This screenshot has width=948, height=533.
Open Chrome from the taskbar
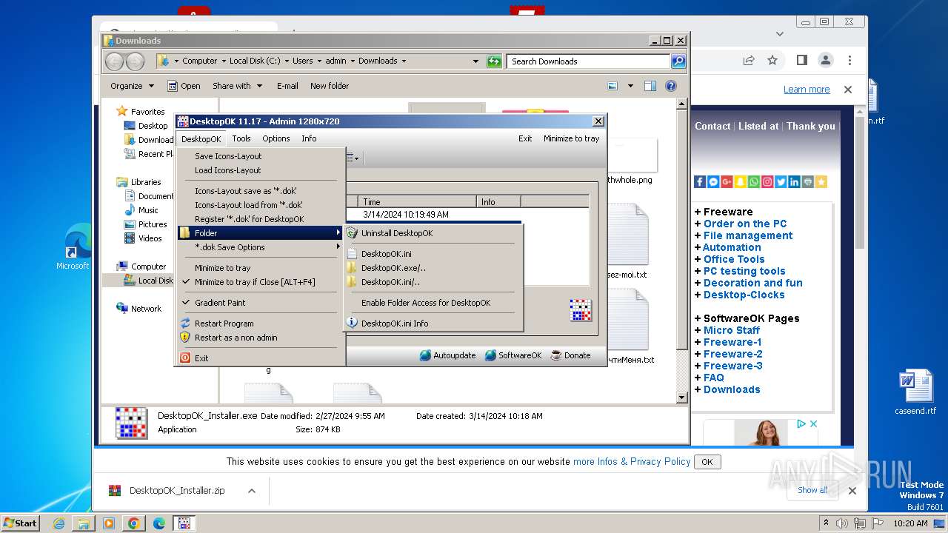[133, 523]
